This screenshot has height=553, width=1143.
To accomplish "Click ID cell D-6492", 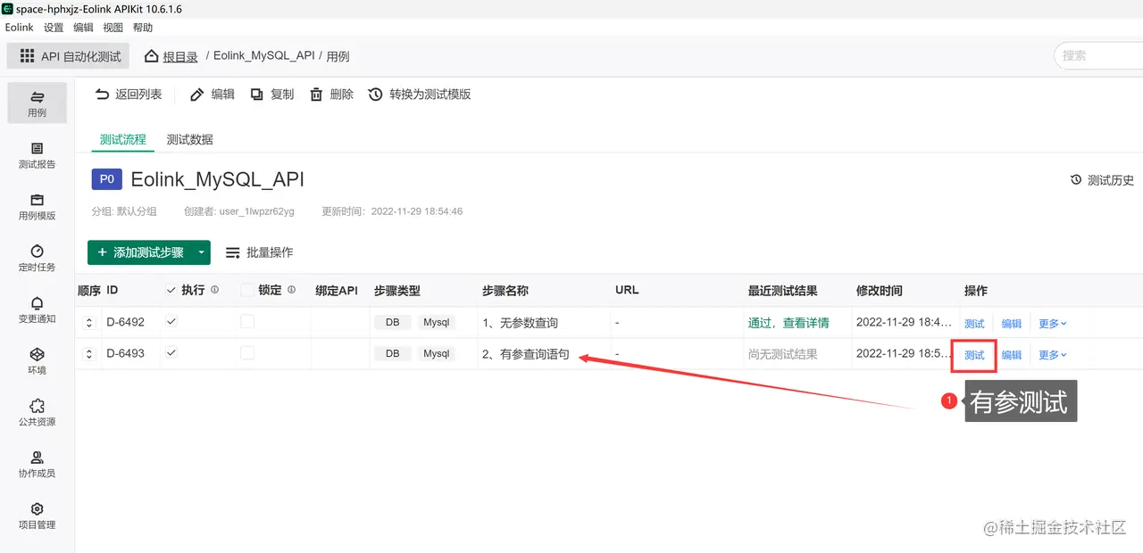I will tap(125, 322).
